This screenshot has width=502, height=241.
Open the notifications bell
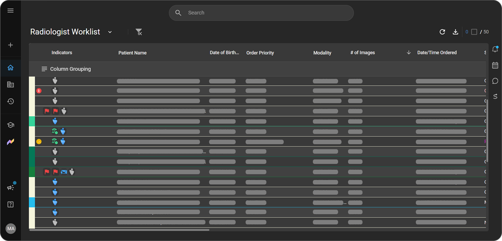click(x=495, y=49)
